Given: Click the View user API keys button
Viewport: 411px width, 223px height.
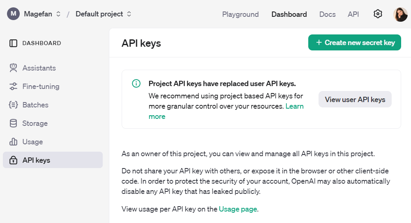Looking at the screenshot, I should pos(355,99).
